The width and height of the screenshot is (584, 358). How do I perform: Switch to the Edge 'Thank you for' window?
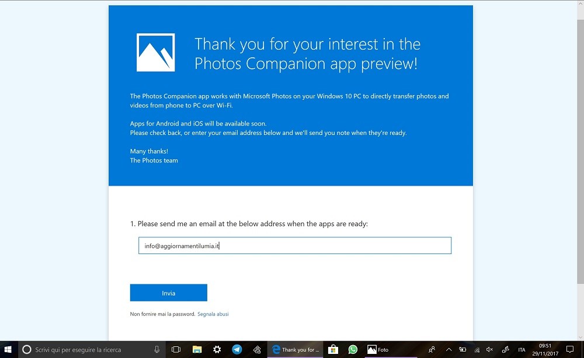coord(295,350)
